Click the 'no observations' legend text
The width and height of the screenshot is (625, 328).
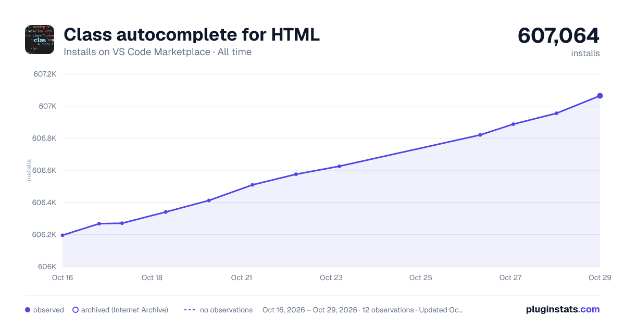tap(226, 310)
